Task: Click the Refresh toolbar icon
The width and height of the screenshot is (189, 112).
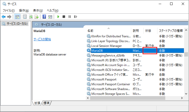Action: pos(31,17)
